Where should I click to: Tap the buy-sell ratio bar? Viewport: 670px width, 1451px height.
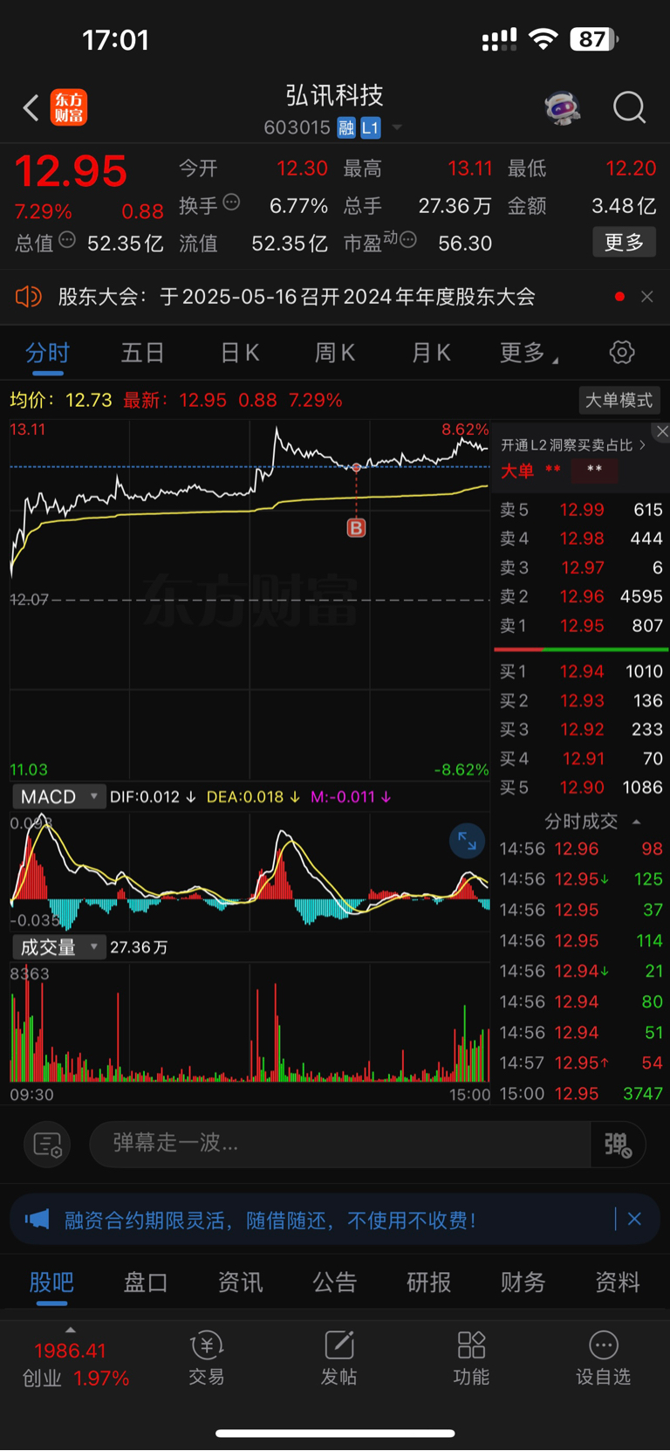click(x=581, y=650)
